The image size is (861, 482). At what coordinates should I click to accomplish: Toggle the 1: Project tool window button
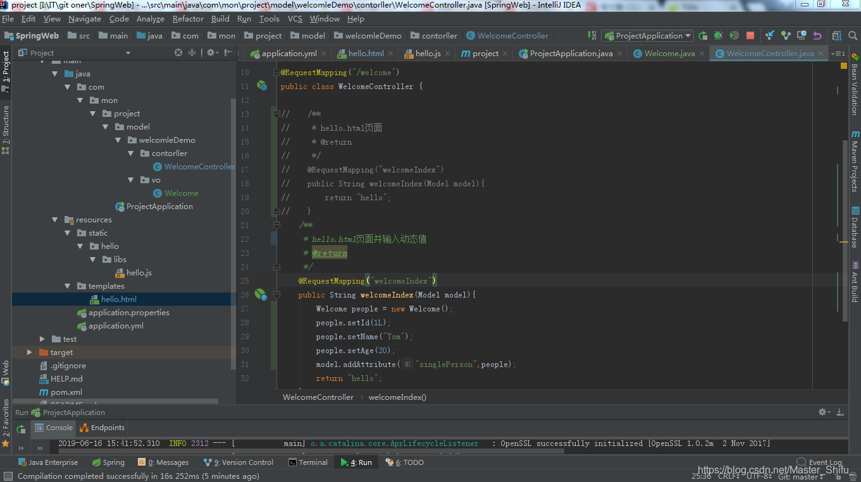coord(6,71)
